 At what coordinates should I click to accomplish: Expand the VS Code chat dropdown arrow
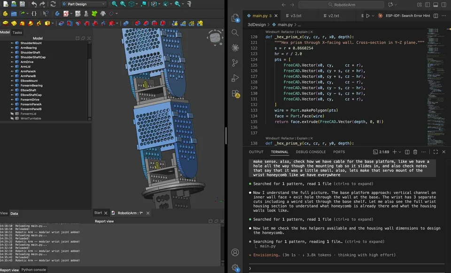point(396,5)
